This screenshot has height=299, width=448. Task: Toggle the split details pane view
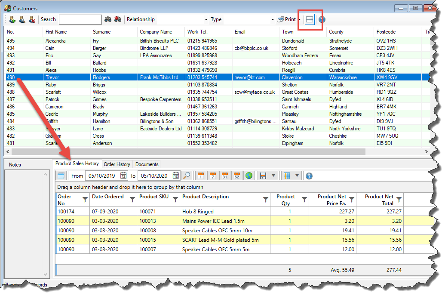point(310,19)
